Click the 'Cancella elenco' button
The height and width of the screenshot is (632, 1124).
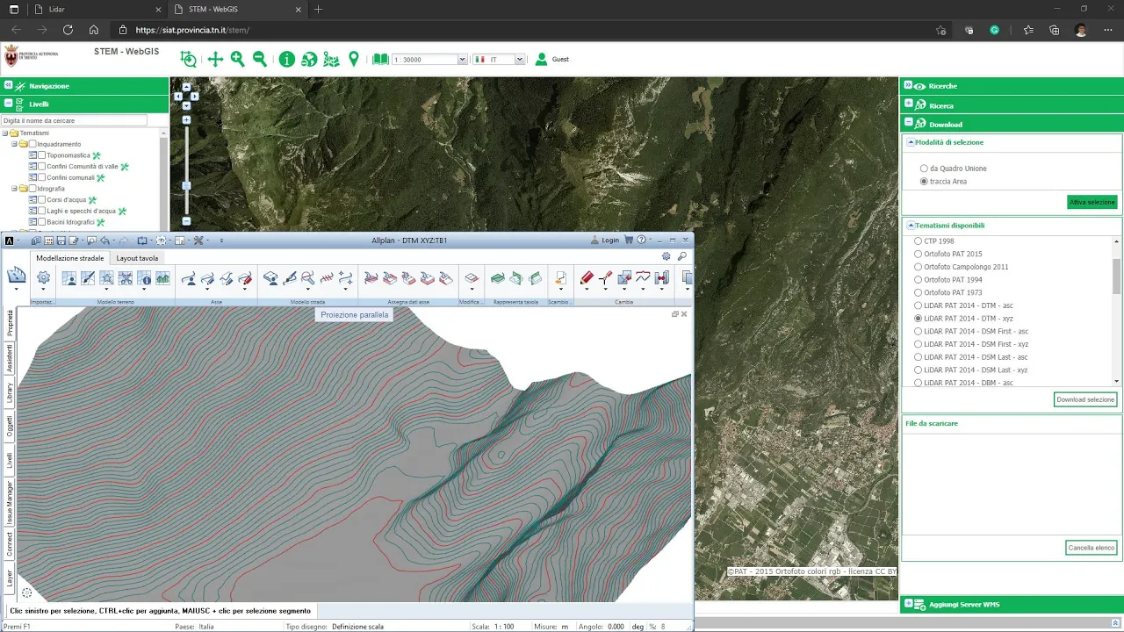point(1091,548)
